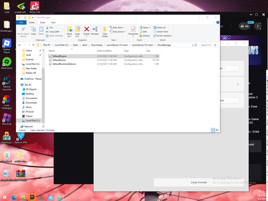Open Microsoft Edge from the taskbar

(x=14, y=197)
